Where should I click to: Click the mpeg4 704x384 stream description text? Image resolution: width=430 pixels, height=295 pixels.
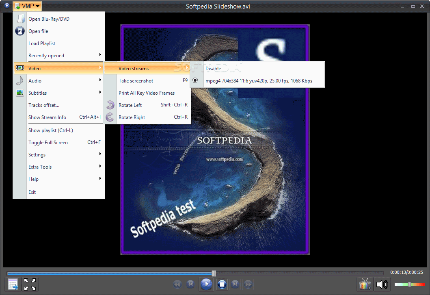click(x=259, y=81)
